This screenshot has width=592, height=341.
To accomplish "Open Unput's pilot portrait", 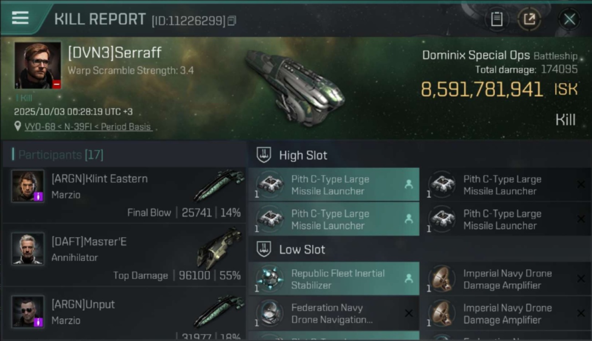I will [28, 311].
